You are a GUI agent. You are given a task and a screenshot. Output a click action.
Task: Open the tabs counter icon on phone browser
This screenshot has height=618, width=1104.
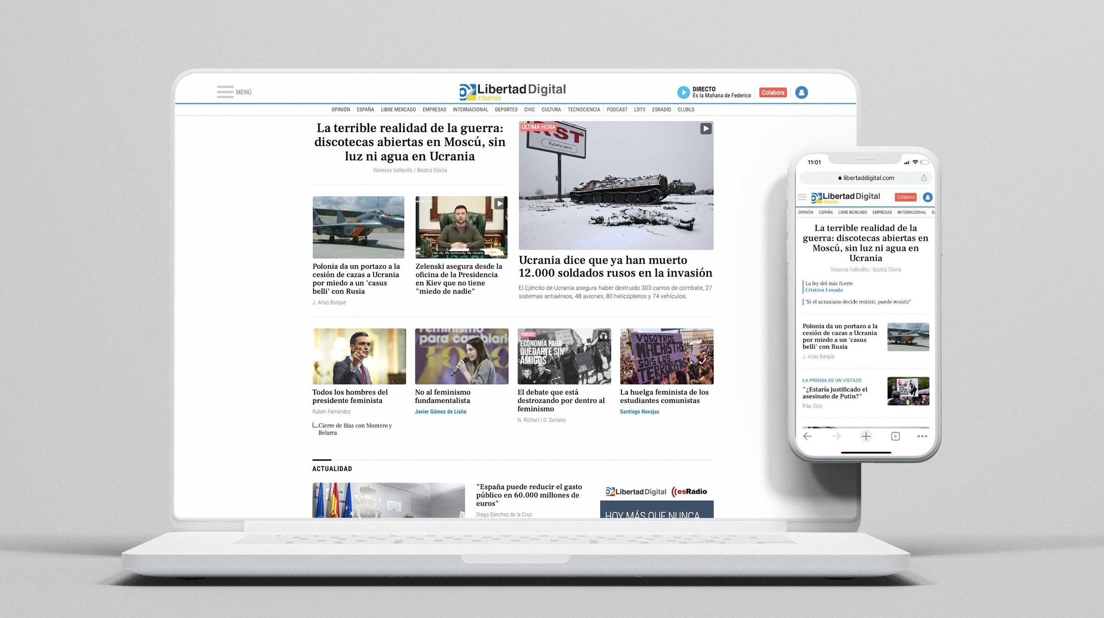[x=895, y=437]
